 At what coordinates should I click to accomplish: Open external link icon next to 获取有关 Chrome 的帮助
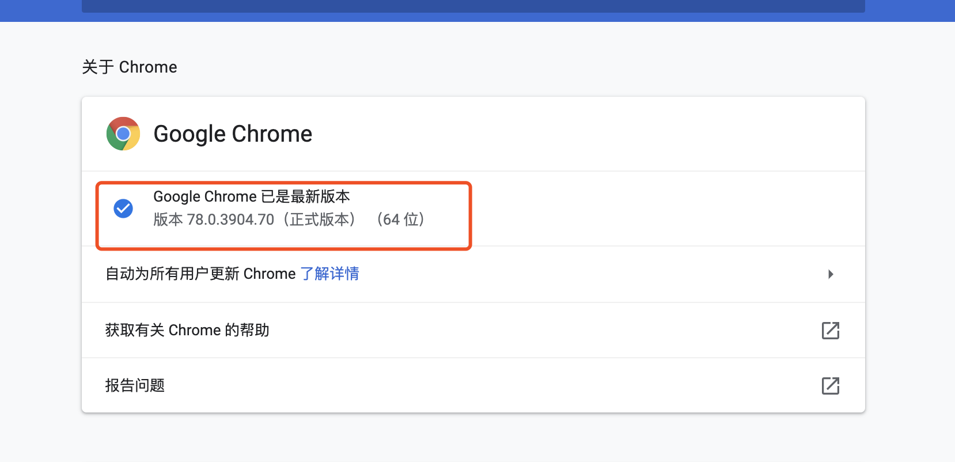(x=831, y=330)
